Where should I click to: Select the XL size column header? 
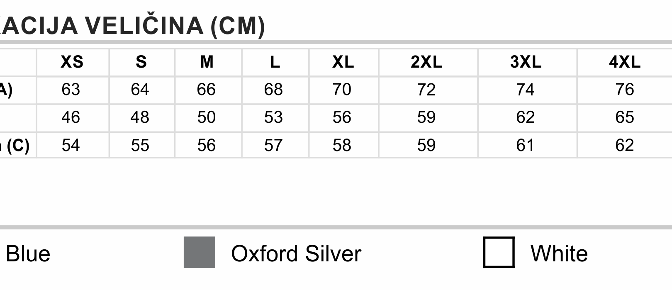[343, 62]
